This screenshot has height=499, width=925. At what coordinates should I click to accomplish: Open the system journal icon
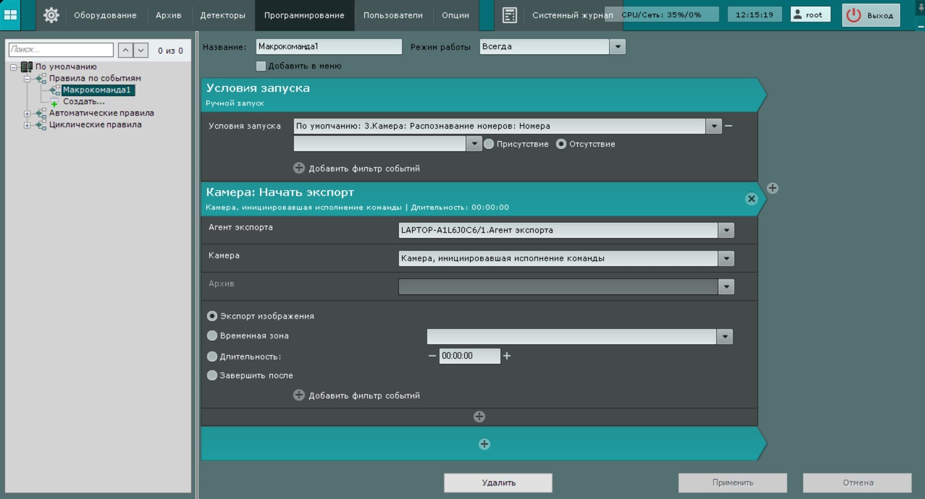(x=509, y=15)
